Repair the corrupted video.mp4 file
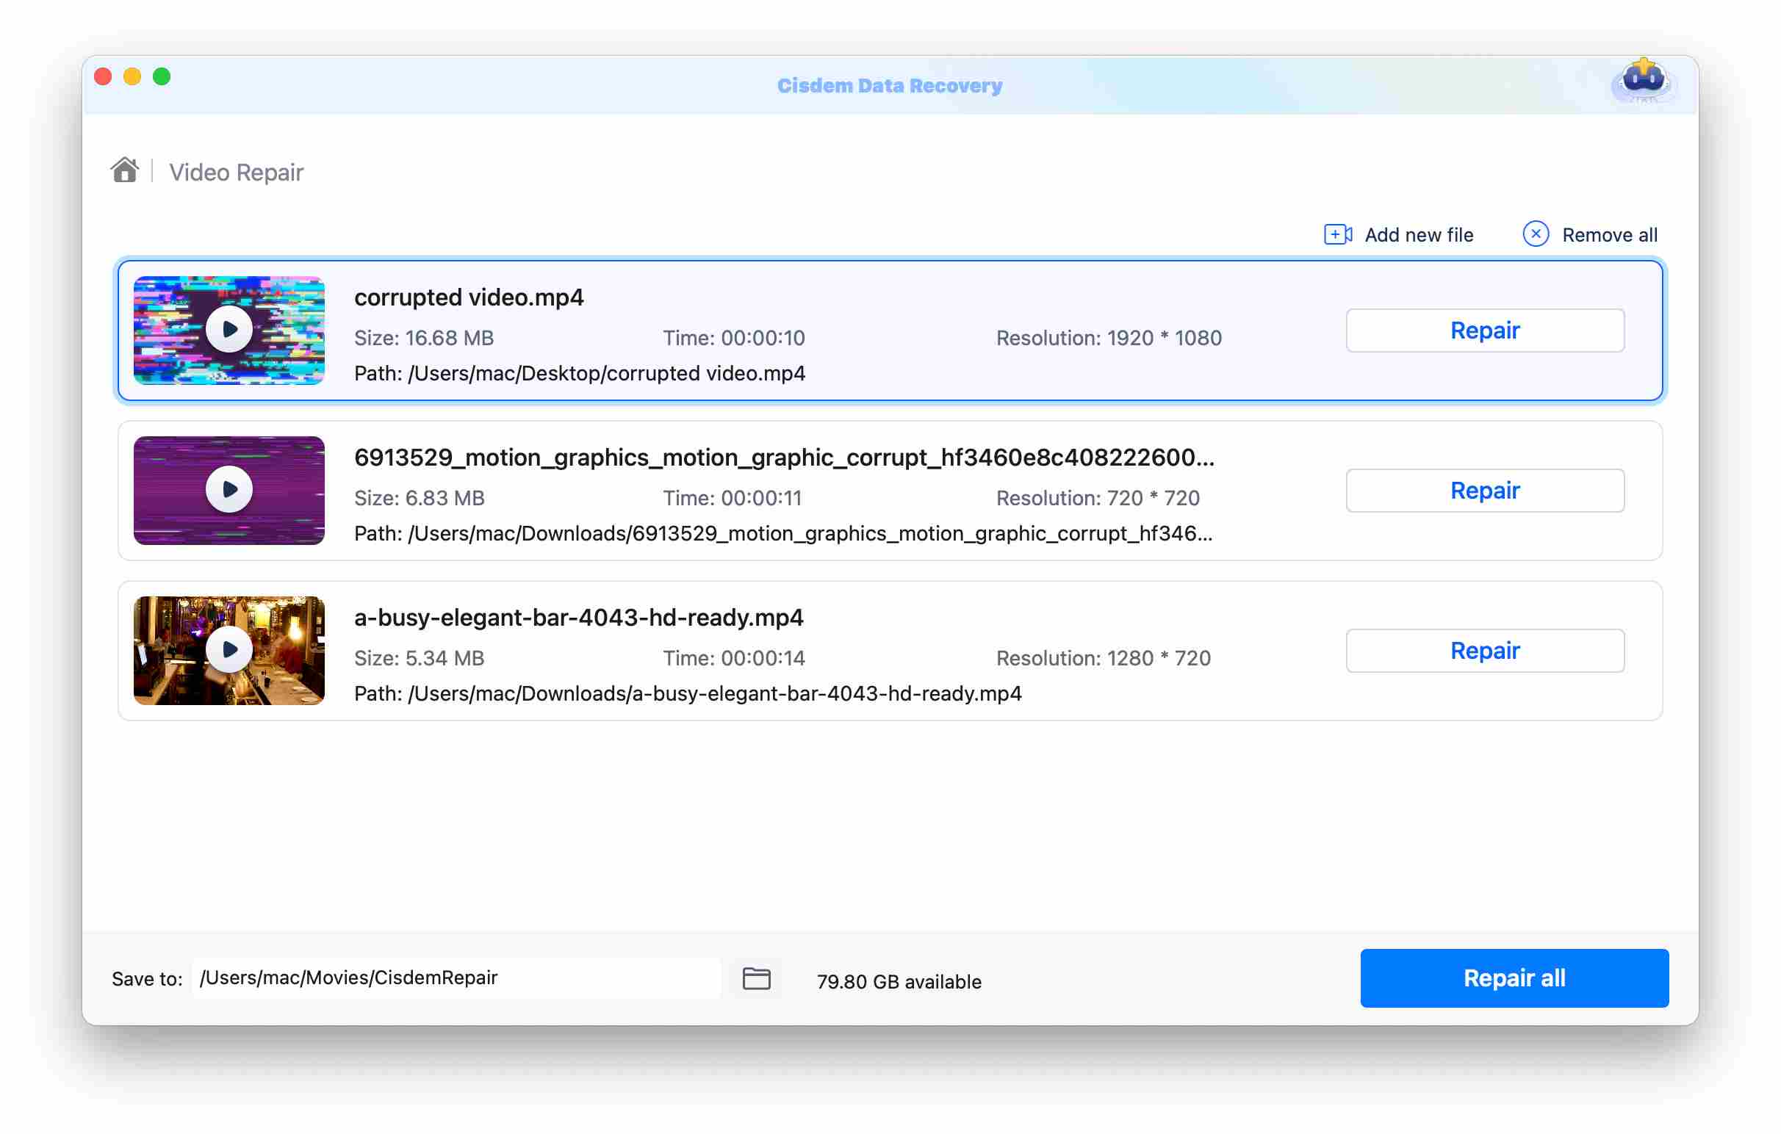Viewport: 1781px width, 1134px height. click(x=1484, y=330)
